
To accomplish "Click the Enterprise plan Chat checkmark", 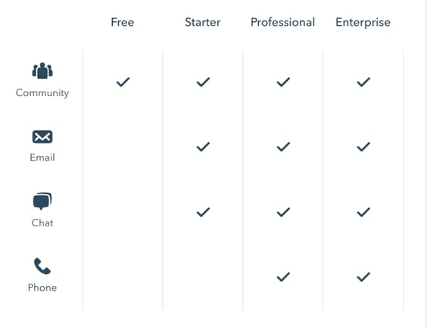I will (x=363, y=212).
